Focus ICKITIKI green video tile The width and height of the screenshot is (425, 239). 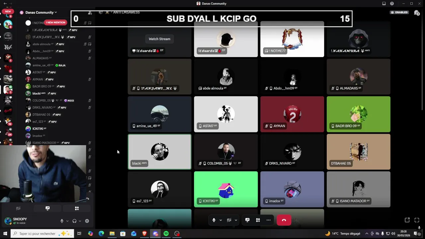226,189
